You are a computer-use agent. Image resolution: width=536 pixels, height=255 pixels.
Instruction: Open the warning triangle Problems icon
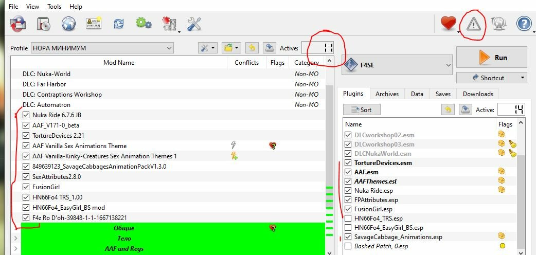[x=473, y=24]
